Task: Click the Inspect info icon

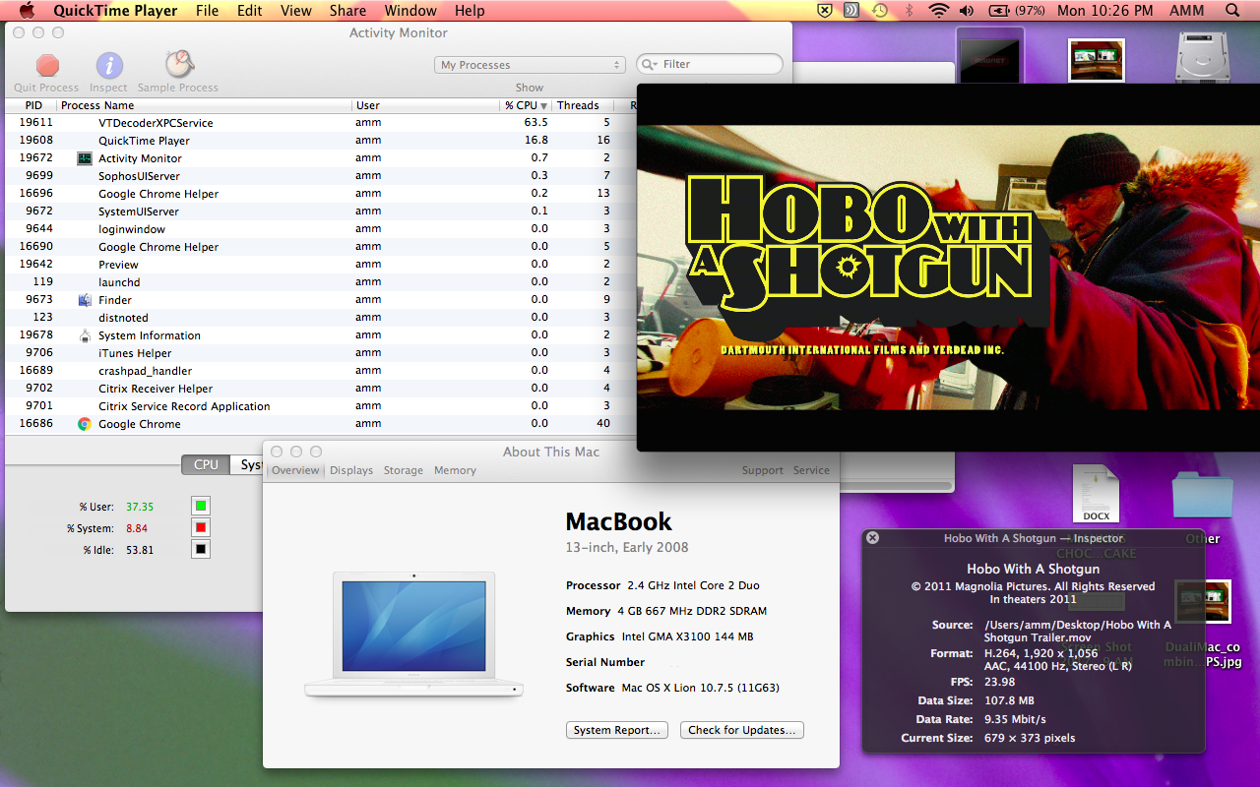Action: 109,65
